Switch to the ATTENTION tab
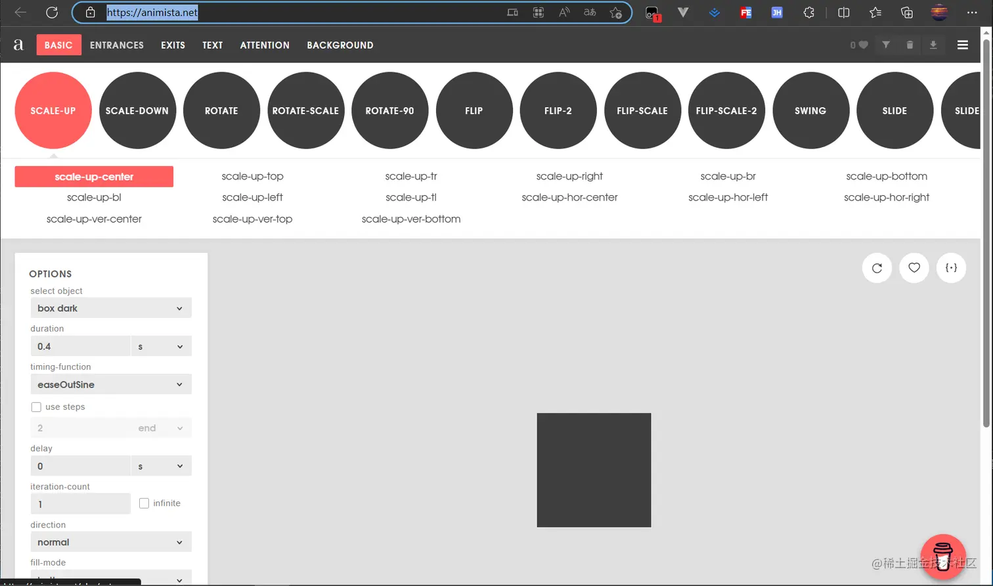 265,45
